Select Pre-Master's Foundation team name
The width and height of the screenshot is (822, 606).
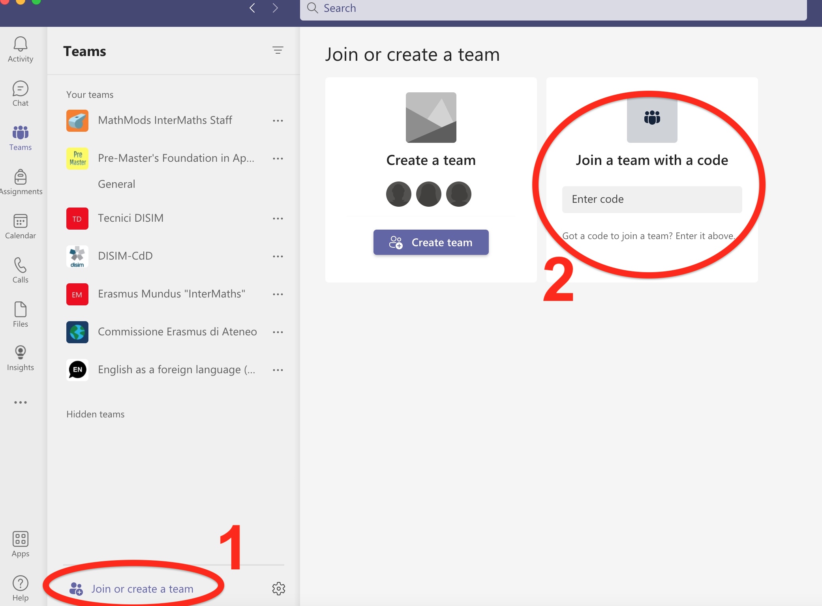tap(176, 158)
